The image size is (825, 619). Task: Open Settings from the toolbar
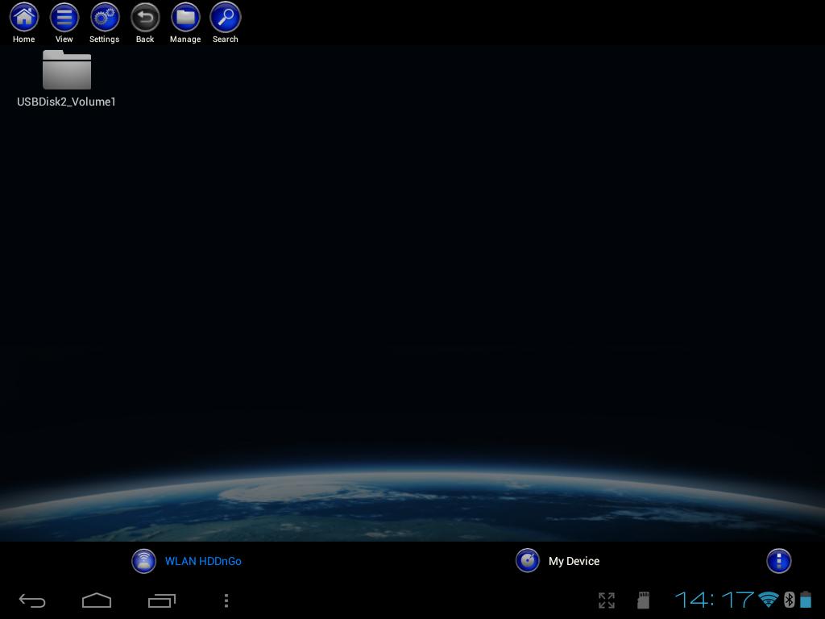tap(104, 16)
